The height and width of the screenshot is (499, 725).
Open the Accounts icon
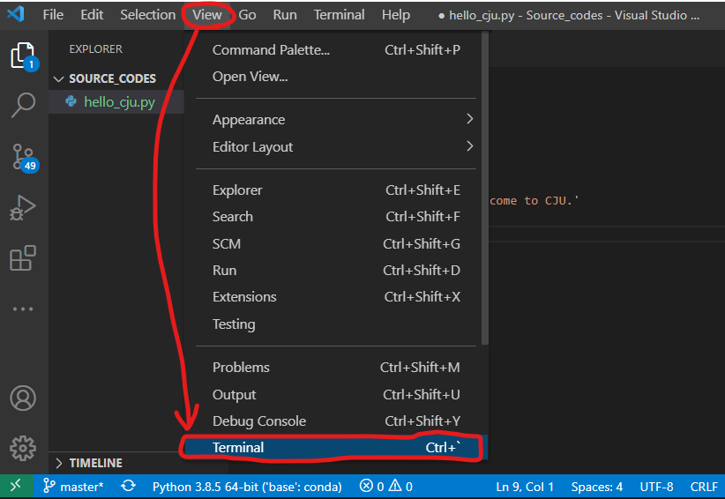pos(23,398)
